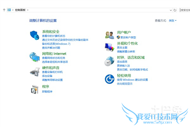The image size is (190, 127).
Task: Open the 查看方式 类别 dropdown
Action: click(x=173, y=21)
